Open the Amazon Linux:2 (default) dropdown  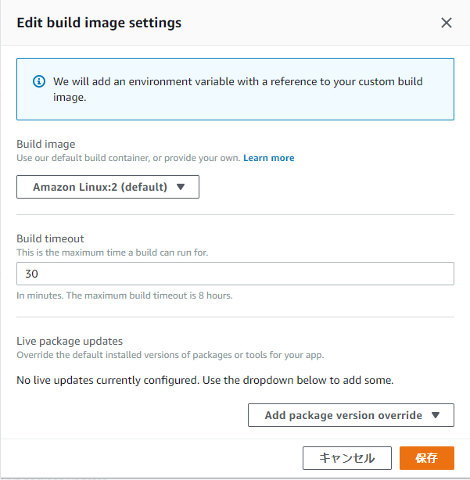[x=107, y=187]
